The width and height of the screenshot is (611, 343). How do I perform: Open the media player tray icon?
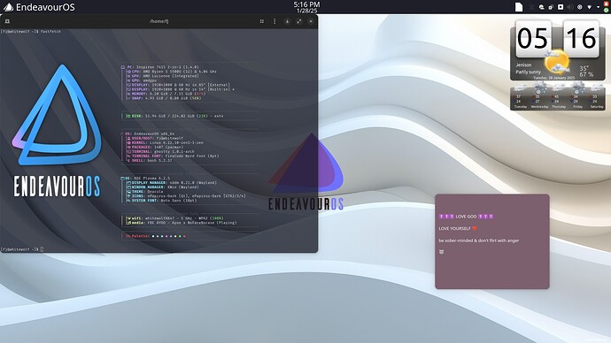[x=561, y=7]
